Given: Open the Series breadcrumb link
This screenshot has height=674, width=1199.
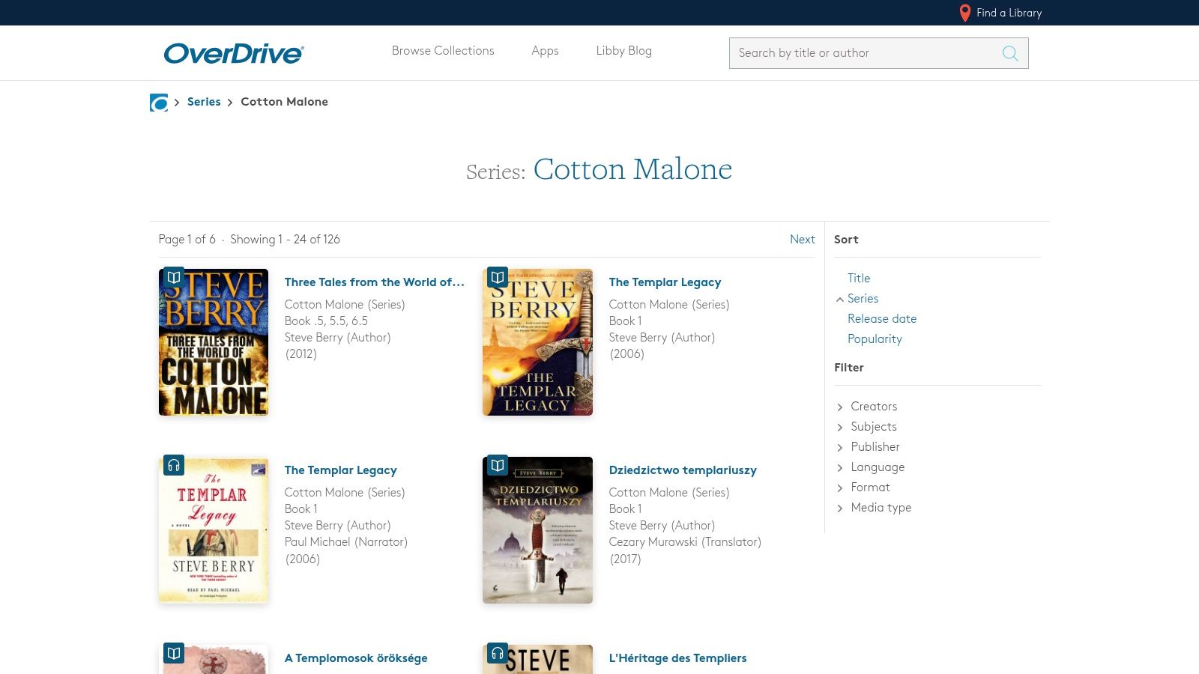Looking at the screenshot, I should [x=204, y=101].
